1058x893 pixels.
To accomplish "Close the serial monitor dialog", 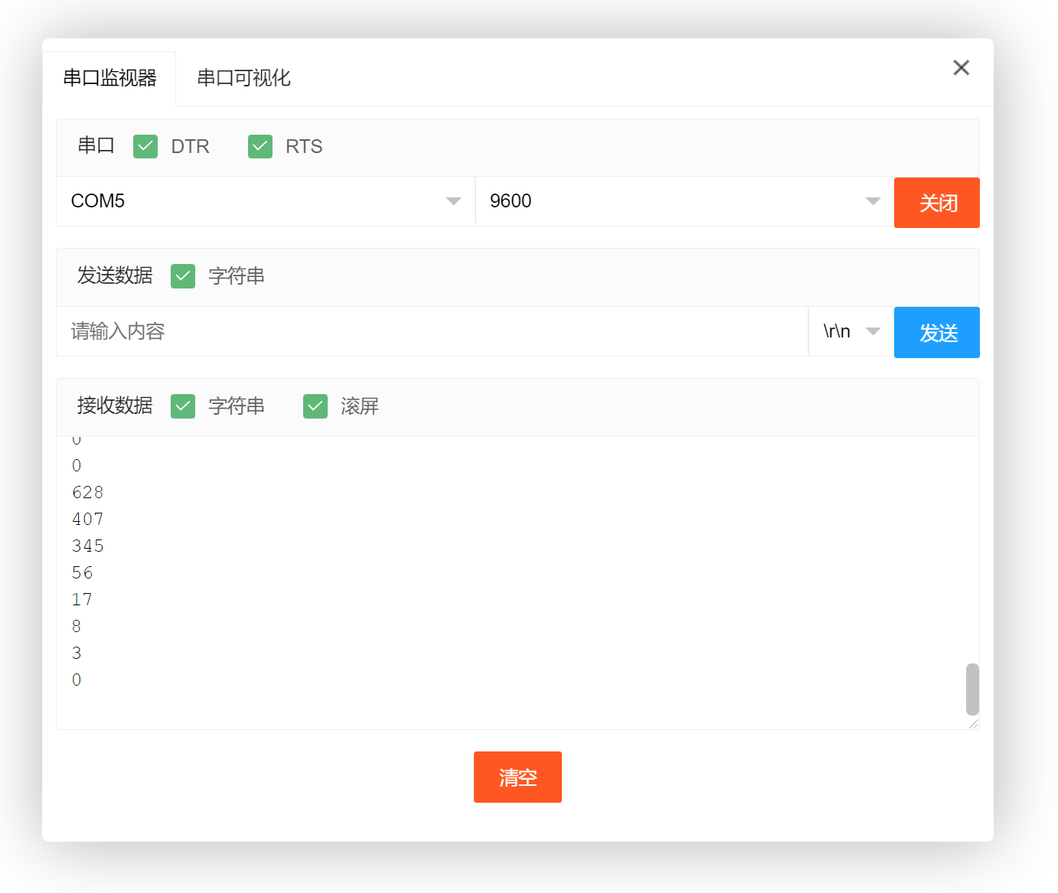I will click(961, 68).
